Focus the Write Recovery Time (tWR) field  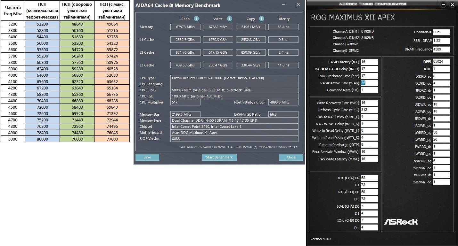(x=369, y=103)
